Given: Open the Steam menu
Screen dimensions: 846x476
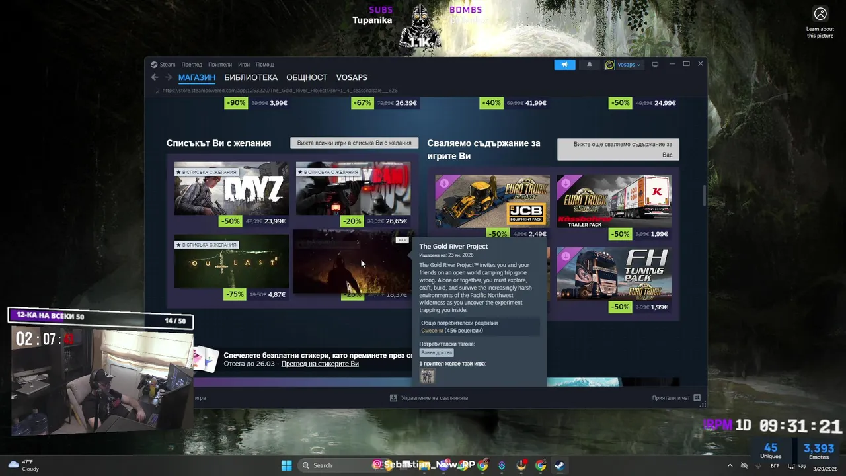Looking at the screenshot, I should [163, 65].
